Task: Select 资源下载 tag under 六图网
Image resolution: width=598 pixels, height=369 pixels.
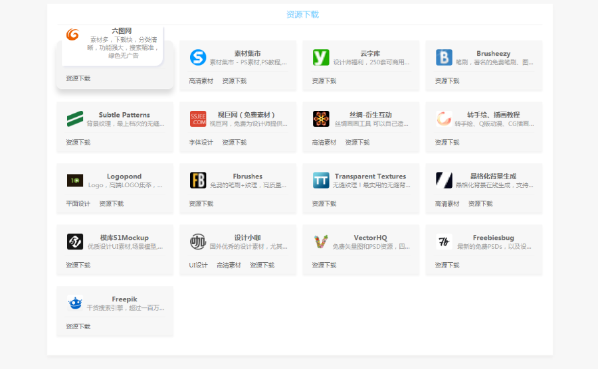Action: click(x=78, y=78)
